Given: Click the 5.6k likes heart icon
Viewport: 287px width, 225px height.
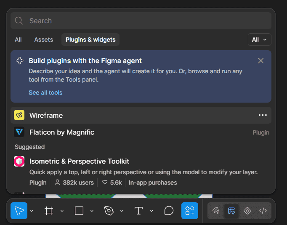Looking at the screenshot, I should [x=105, y=182].
